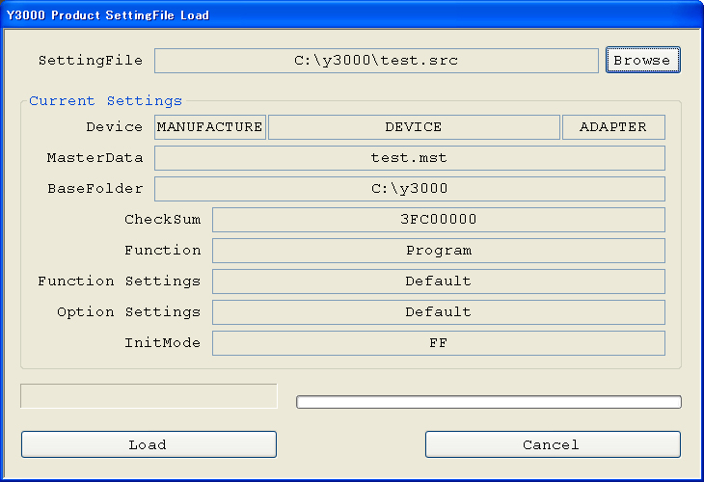Click the InitMode label
This screenshot has width=704, height=482.
163,343
